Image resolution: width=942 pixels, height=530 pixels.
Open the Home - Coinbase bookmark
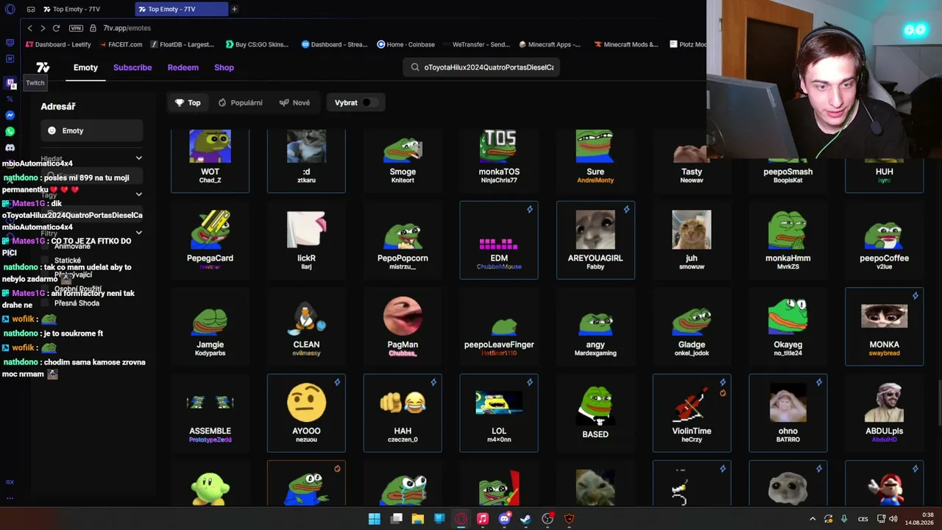406,44
